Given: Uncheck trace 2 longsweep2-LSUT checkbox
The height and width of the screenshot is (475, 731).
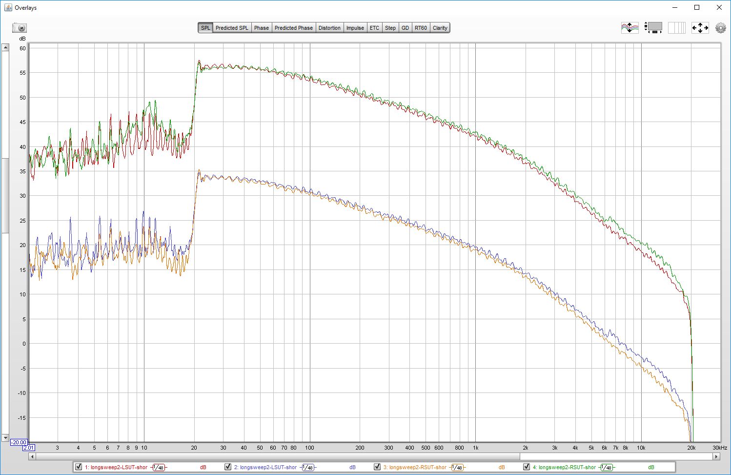Looking at the screenshot, I should (x=228, y=467).
